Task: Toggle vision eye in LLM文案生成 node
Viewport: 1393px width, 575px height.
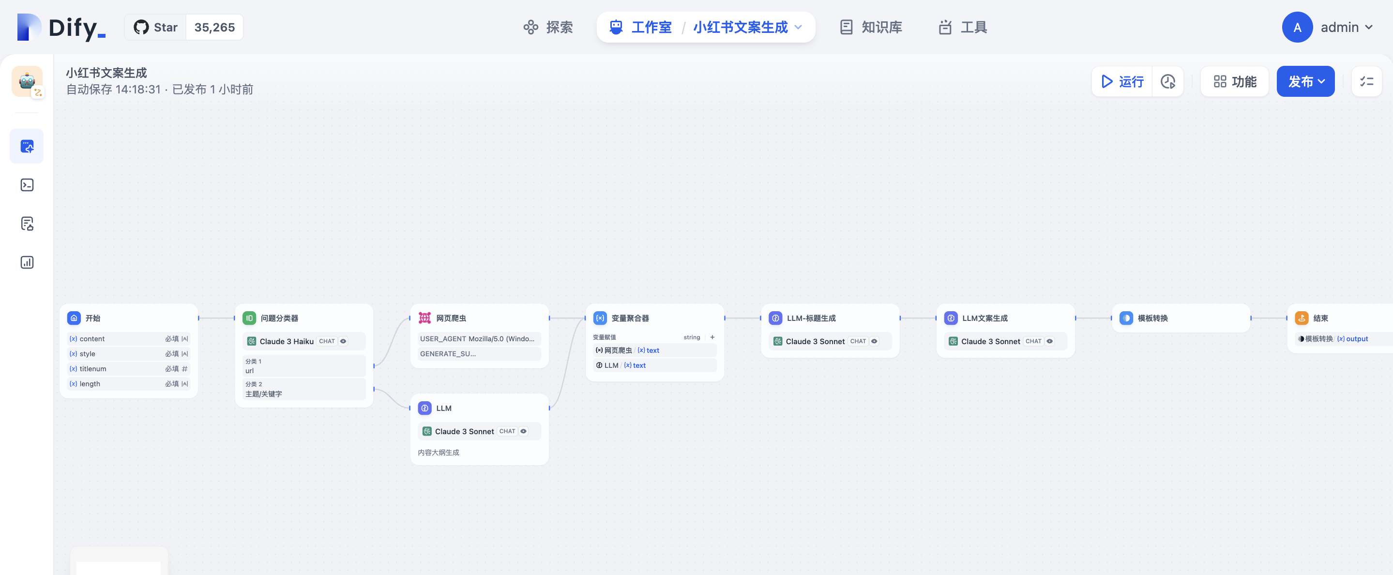Action: tap(1049, 341)
